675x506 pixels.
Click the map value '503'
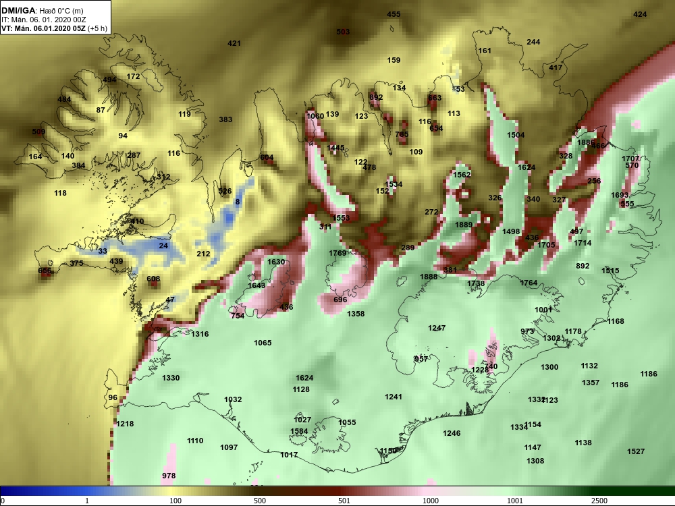(343, 32)
